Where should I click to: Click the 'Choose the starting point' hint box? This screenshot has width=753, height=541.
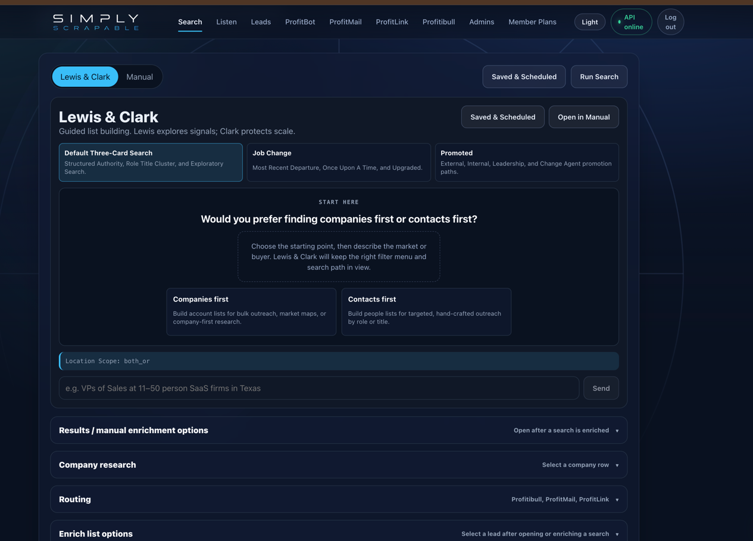click(x=339, y=257)
